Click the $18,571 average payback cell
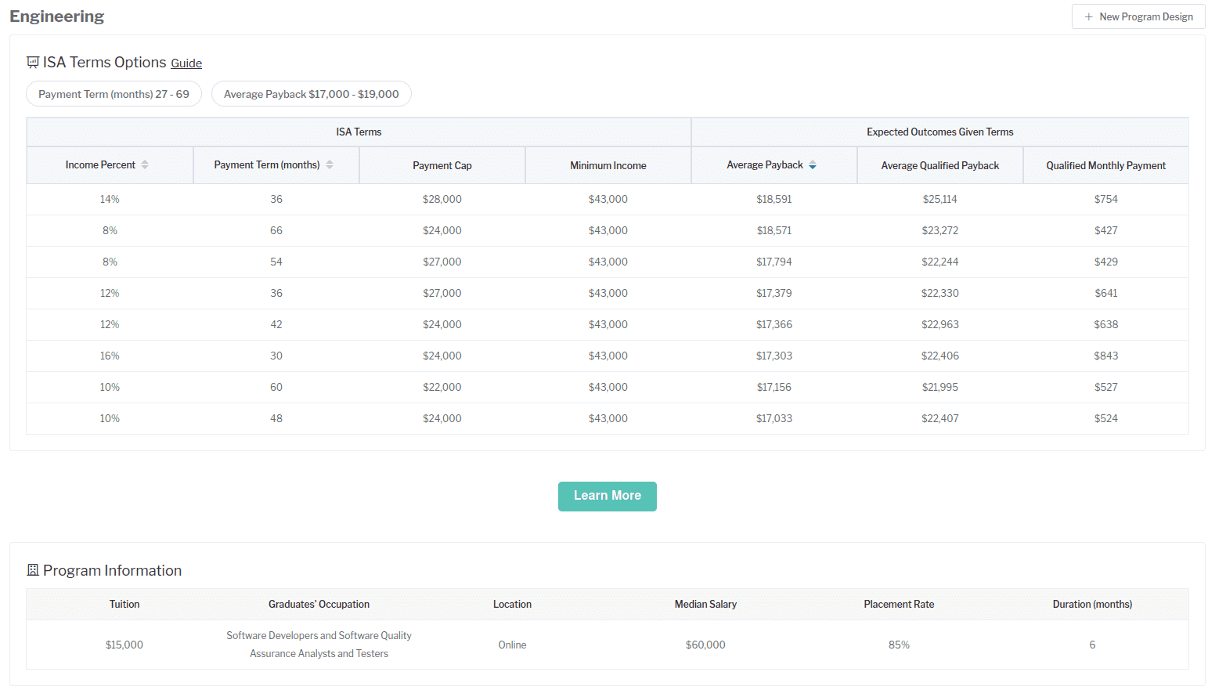 coord(773,231)
